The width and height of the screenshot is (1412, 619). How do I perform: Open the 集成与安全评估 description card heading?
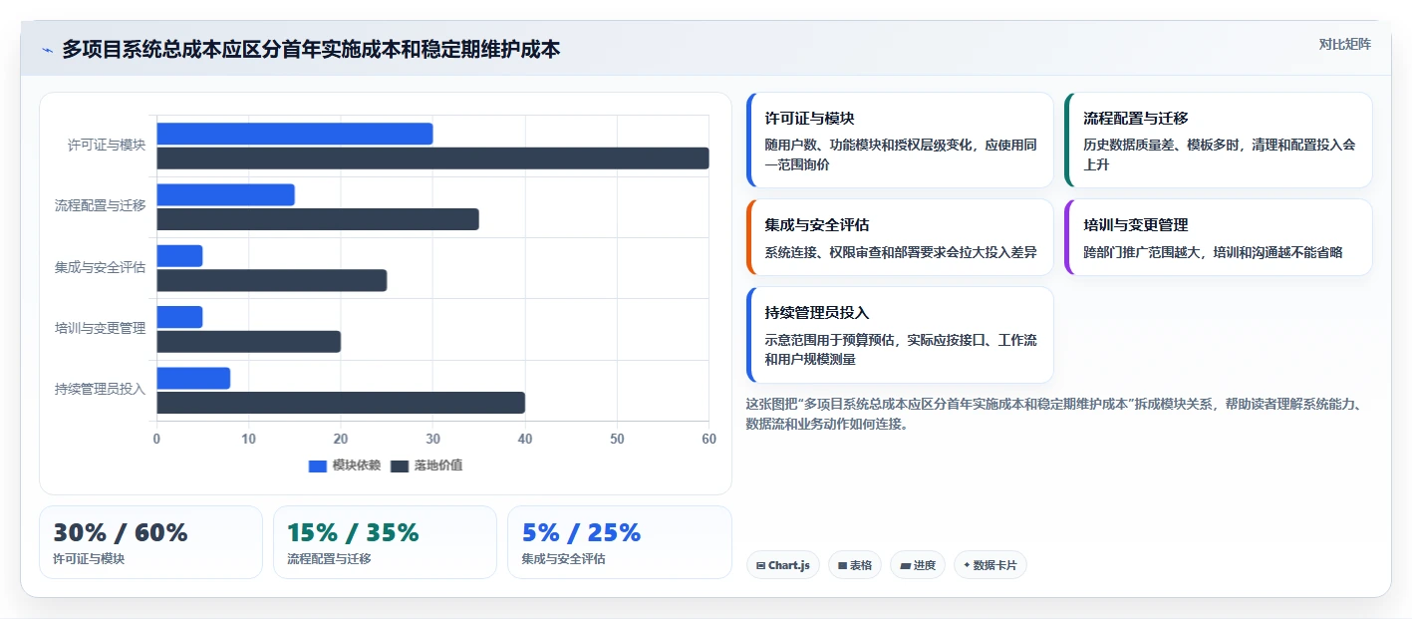coord(817,225)
